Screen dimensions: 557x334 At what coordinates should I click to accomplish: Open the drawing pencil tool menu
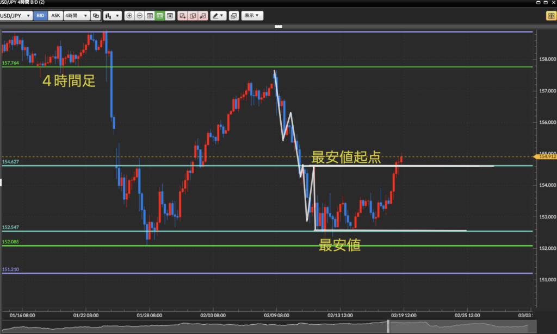pos(218,16)
